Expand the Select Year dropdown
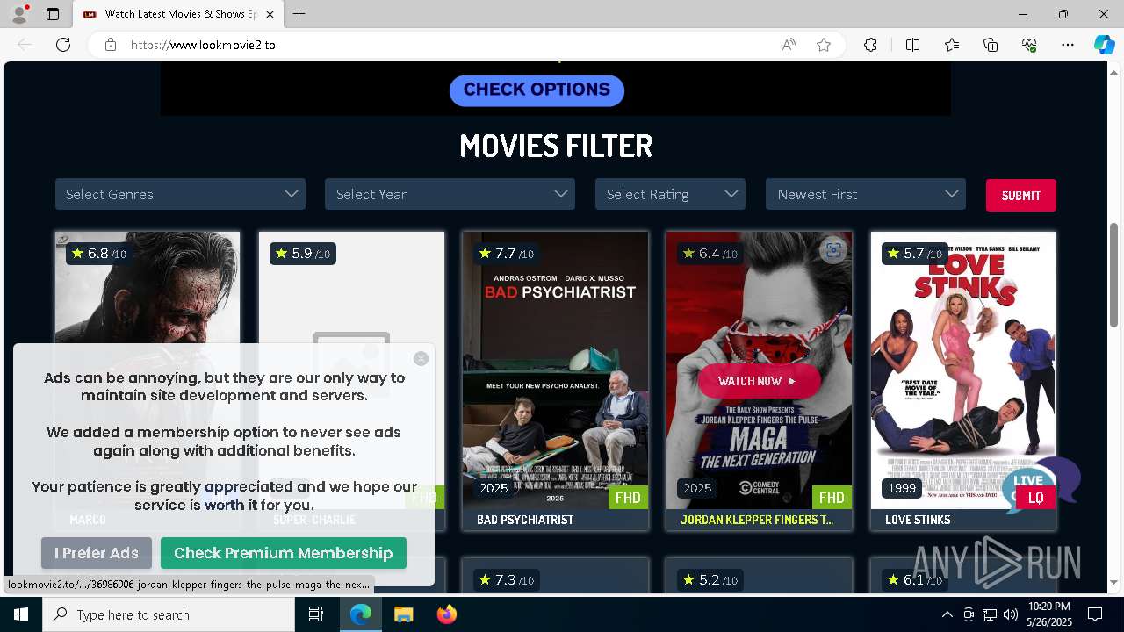 (x=450, y=194)
